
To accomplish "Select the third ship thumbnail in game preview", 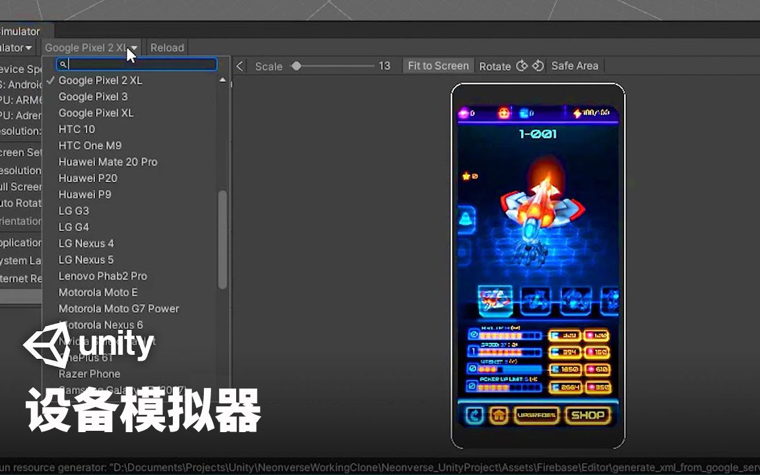I will (577, 301).
